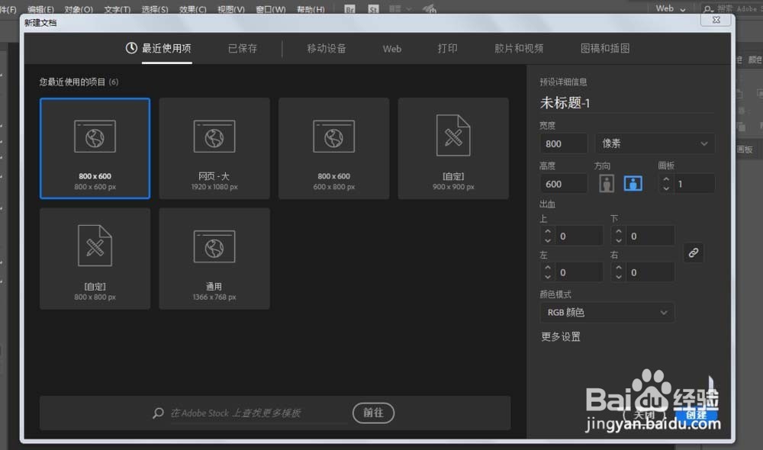Screen dimensions: 763x450
Task: Click the Adobe Stock (St) icon
Action: click(x=373, y=8)
